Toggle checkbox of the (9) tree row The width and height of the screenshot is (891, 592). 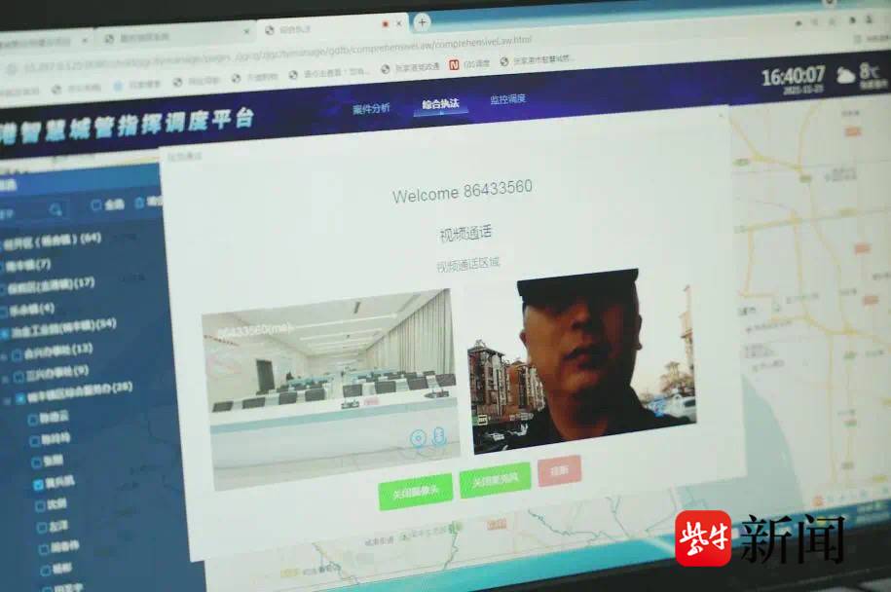tap(19, 377)
